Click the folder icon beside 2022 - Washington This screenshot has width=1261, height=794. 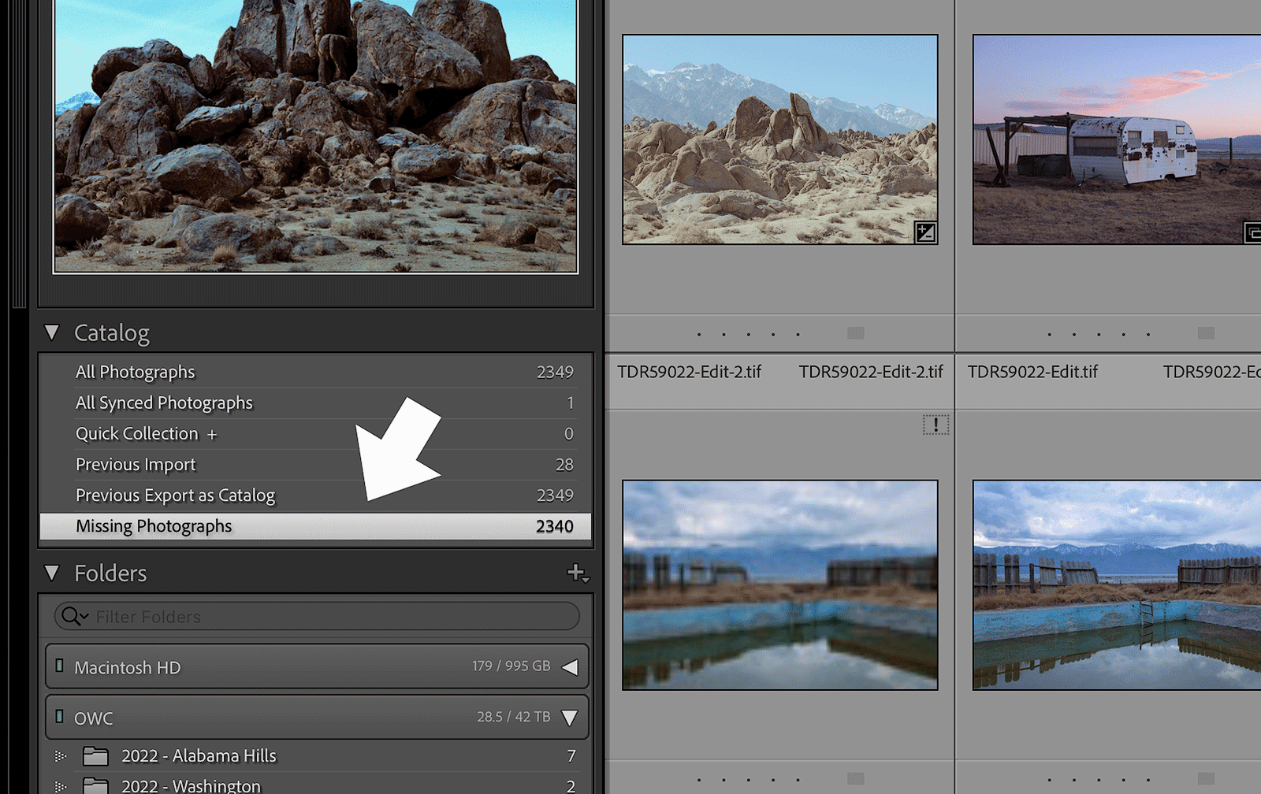pos(96,785)
